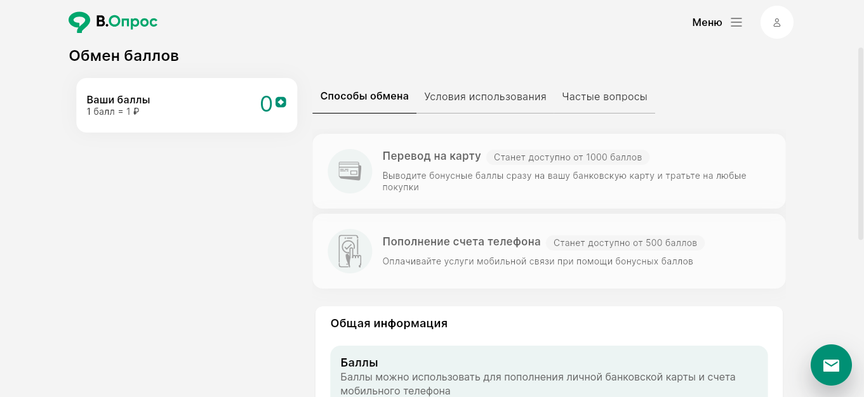Select the Пополнение счета телефона option
864x397 pixels.
tap(462, 242)
